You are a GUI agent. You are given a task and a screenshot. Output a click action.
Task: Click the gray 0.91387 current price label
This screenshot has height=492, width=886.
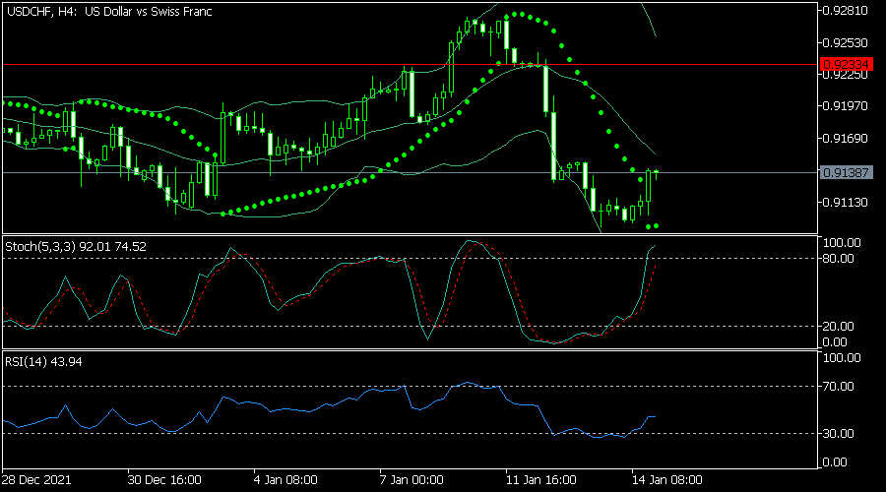pos(846,173)
